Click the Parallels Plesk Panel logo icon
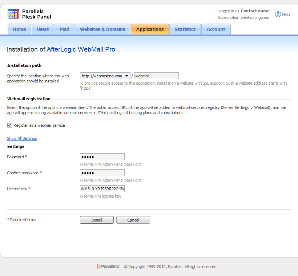298x276 pixels. click(x=13, y=14)
